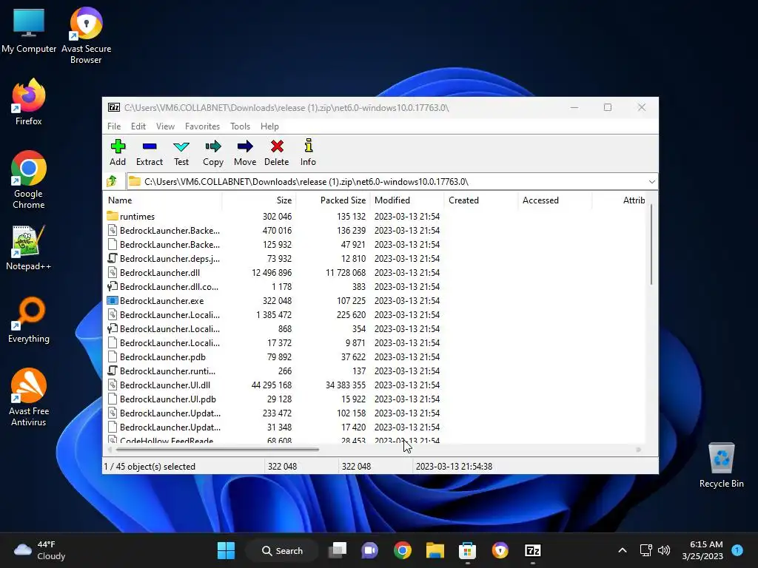Viewport: 758px width, 568px height.
Task: Select Notepad++ desktop shortcut
Action: pos(29,247)
